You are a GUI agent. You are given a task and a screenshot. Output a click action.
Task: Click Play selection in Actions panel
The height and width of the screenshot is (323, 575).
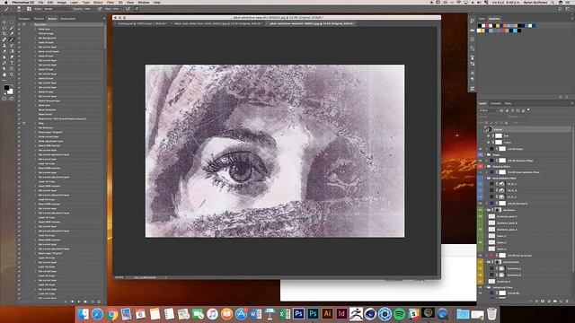(78, 301)
